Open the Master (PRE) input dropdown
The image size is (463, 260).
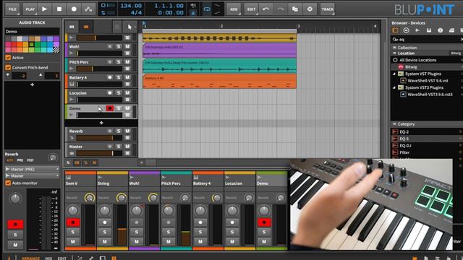point(32,169)
